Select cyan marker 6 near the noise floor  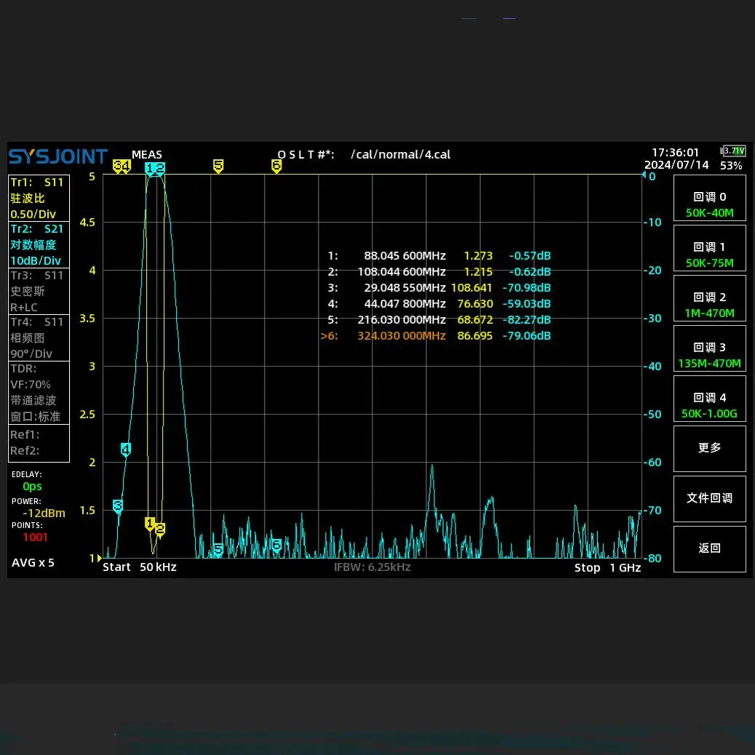coord(276,545)
